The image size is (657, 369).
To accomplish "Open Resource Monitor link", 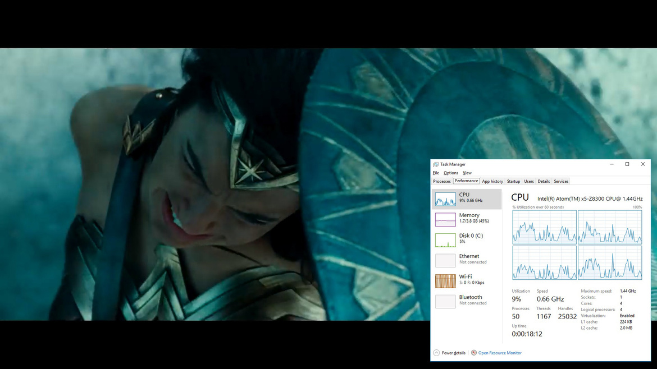I will click(x=500, y=353).
